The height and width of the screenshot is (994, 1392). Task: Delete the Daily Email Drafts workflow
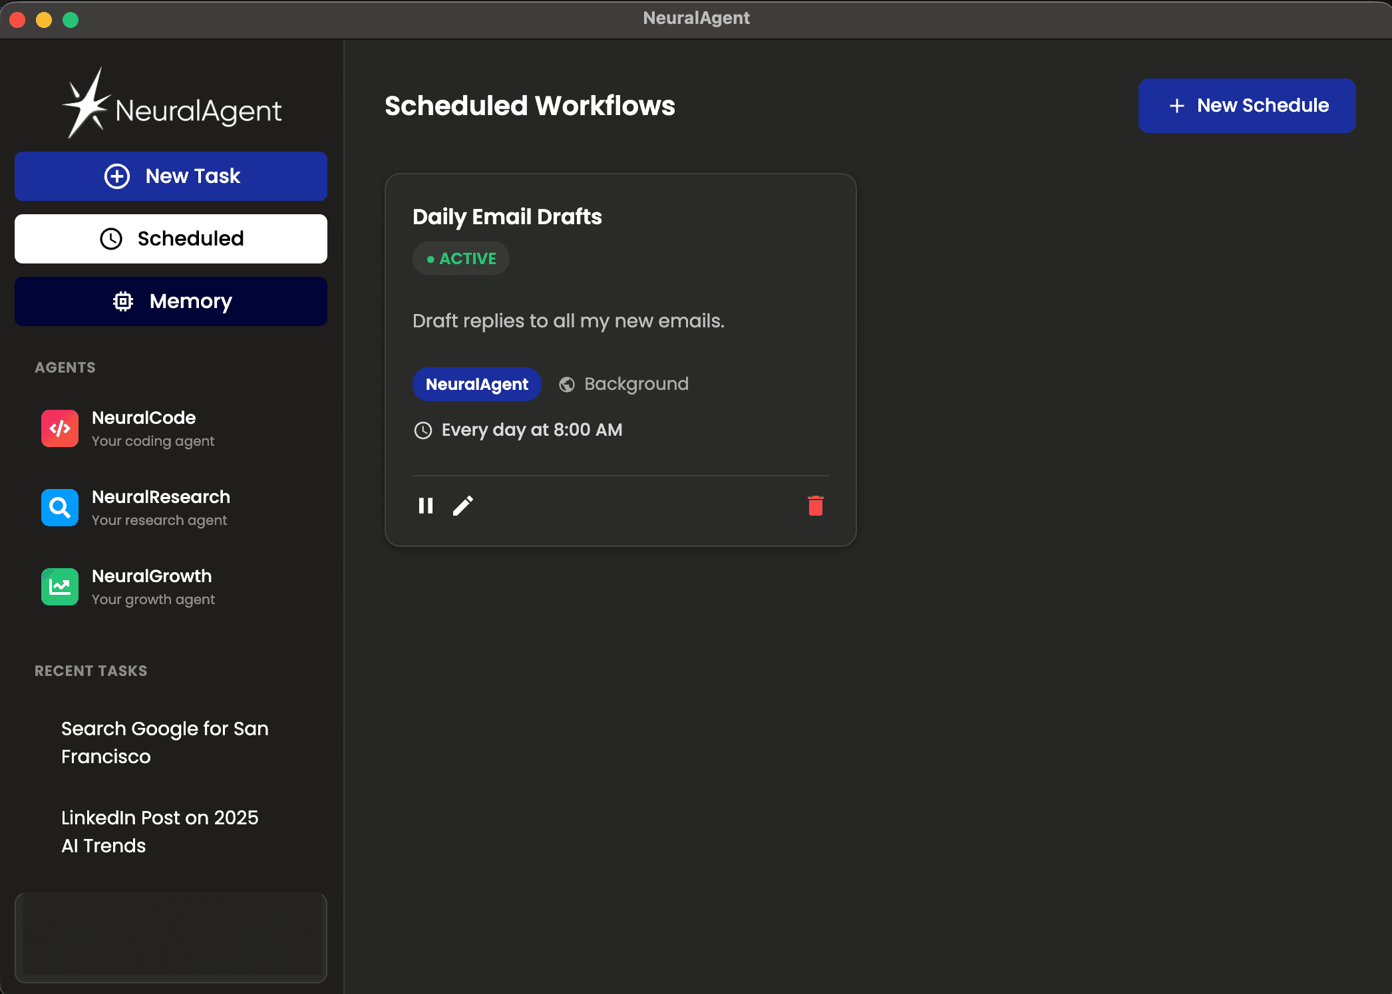[x=816, y=506]
